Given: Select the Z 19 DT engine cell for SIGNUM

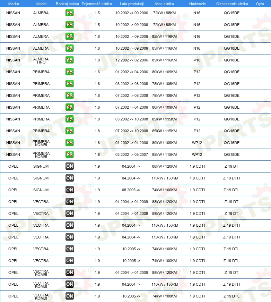Looking at the screenshot, I should (231, 166).
